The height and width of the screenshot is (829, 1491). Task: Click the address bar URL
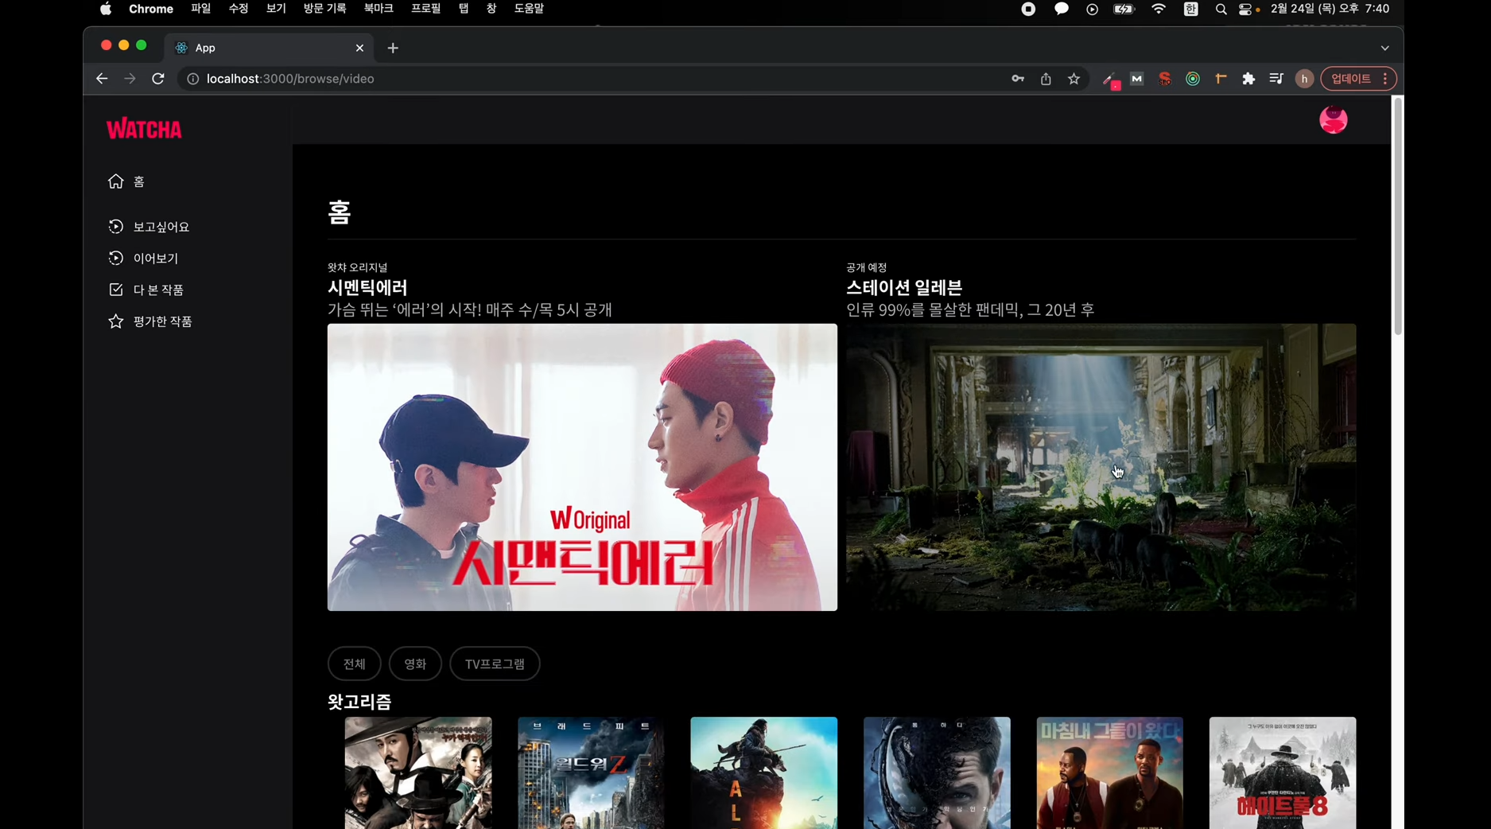[290, 79]
